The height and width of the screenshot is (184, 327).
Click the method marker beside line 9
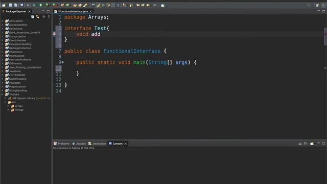tap(62, 62)
